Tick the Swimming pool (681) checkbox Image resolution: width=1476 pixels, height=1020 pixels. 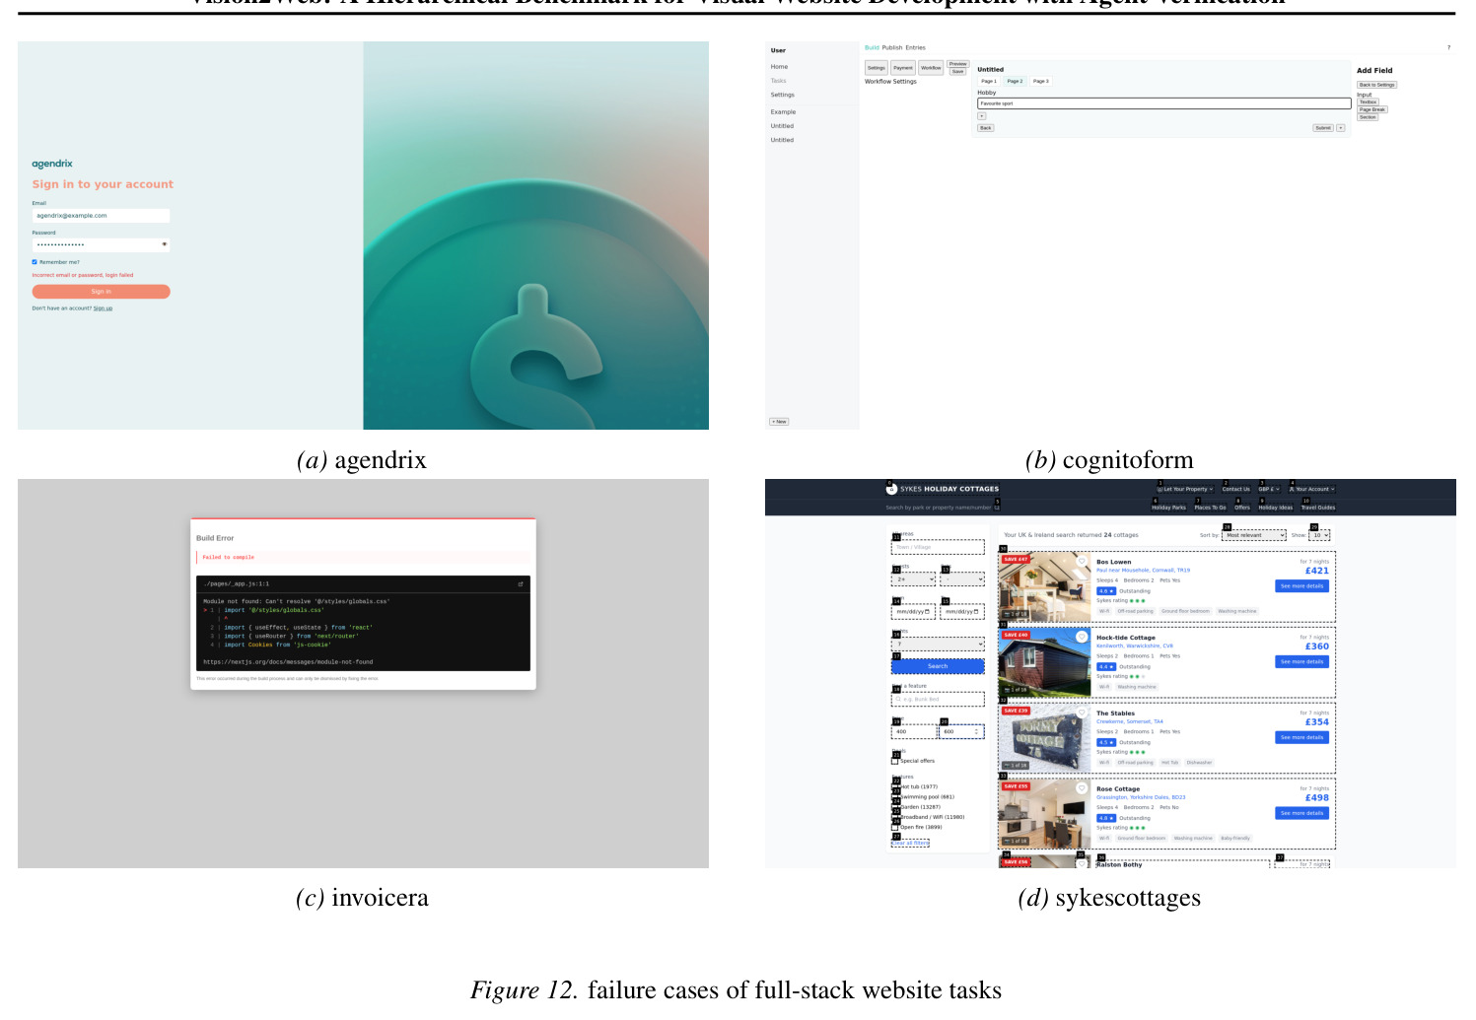click(x=895, y=797)
